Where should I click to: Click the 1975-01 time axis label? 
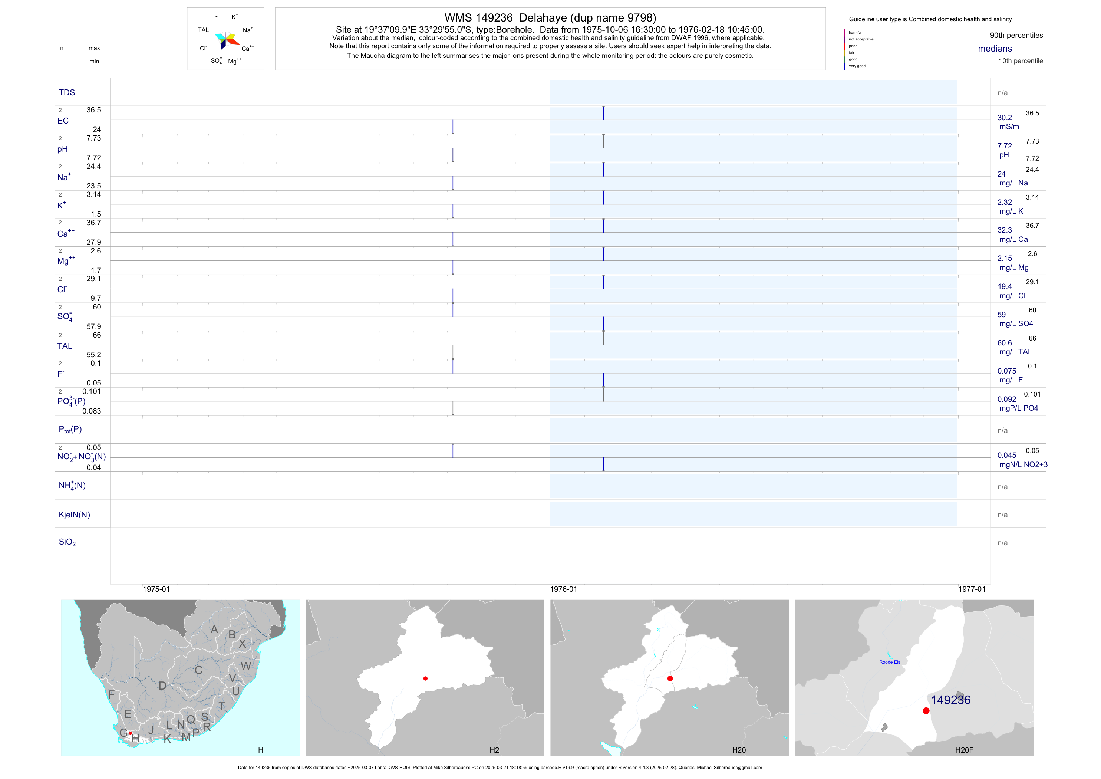tap(156, 589)
